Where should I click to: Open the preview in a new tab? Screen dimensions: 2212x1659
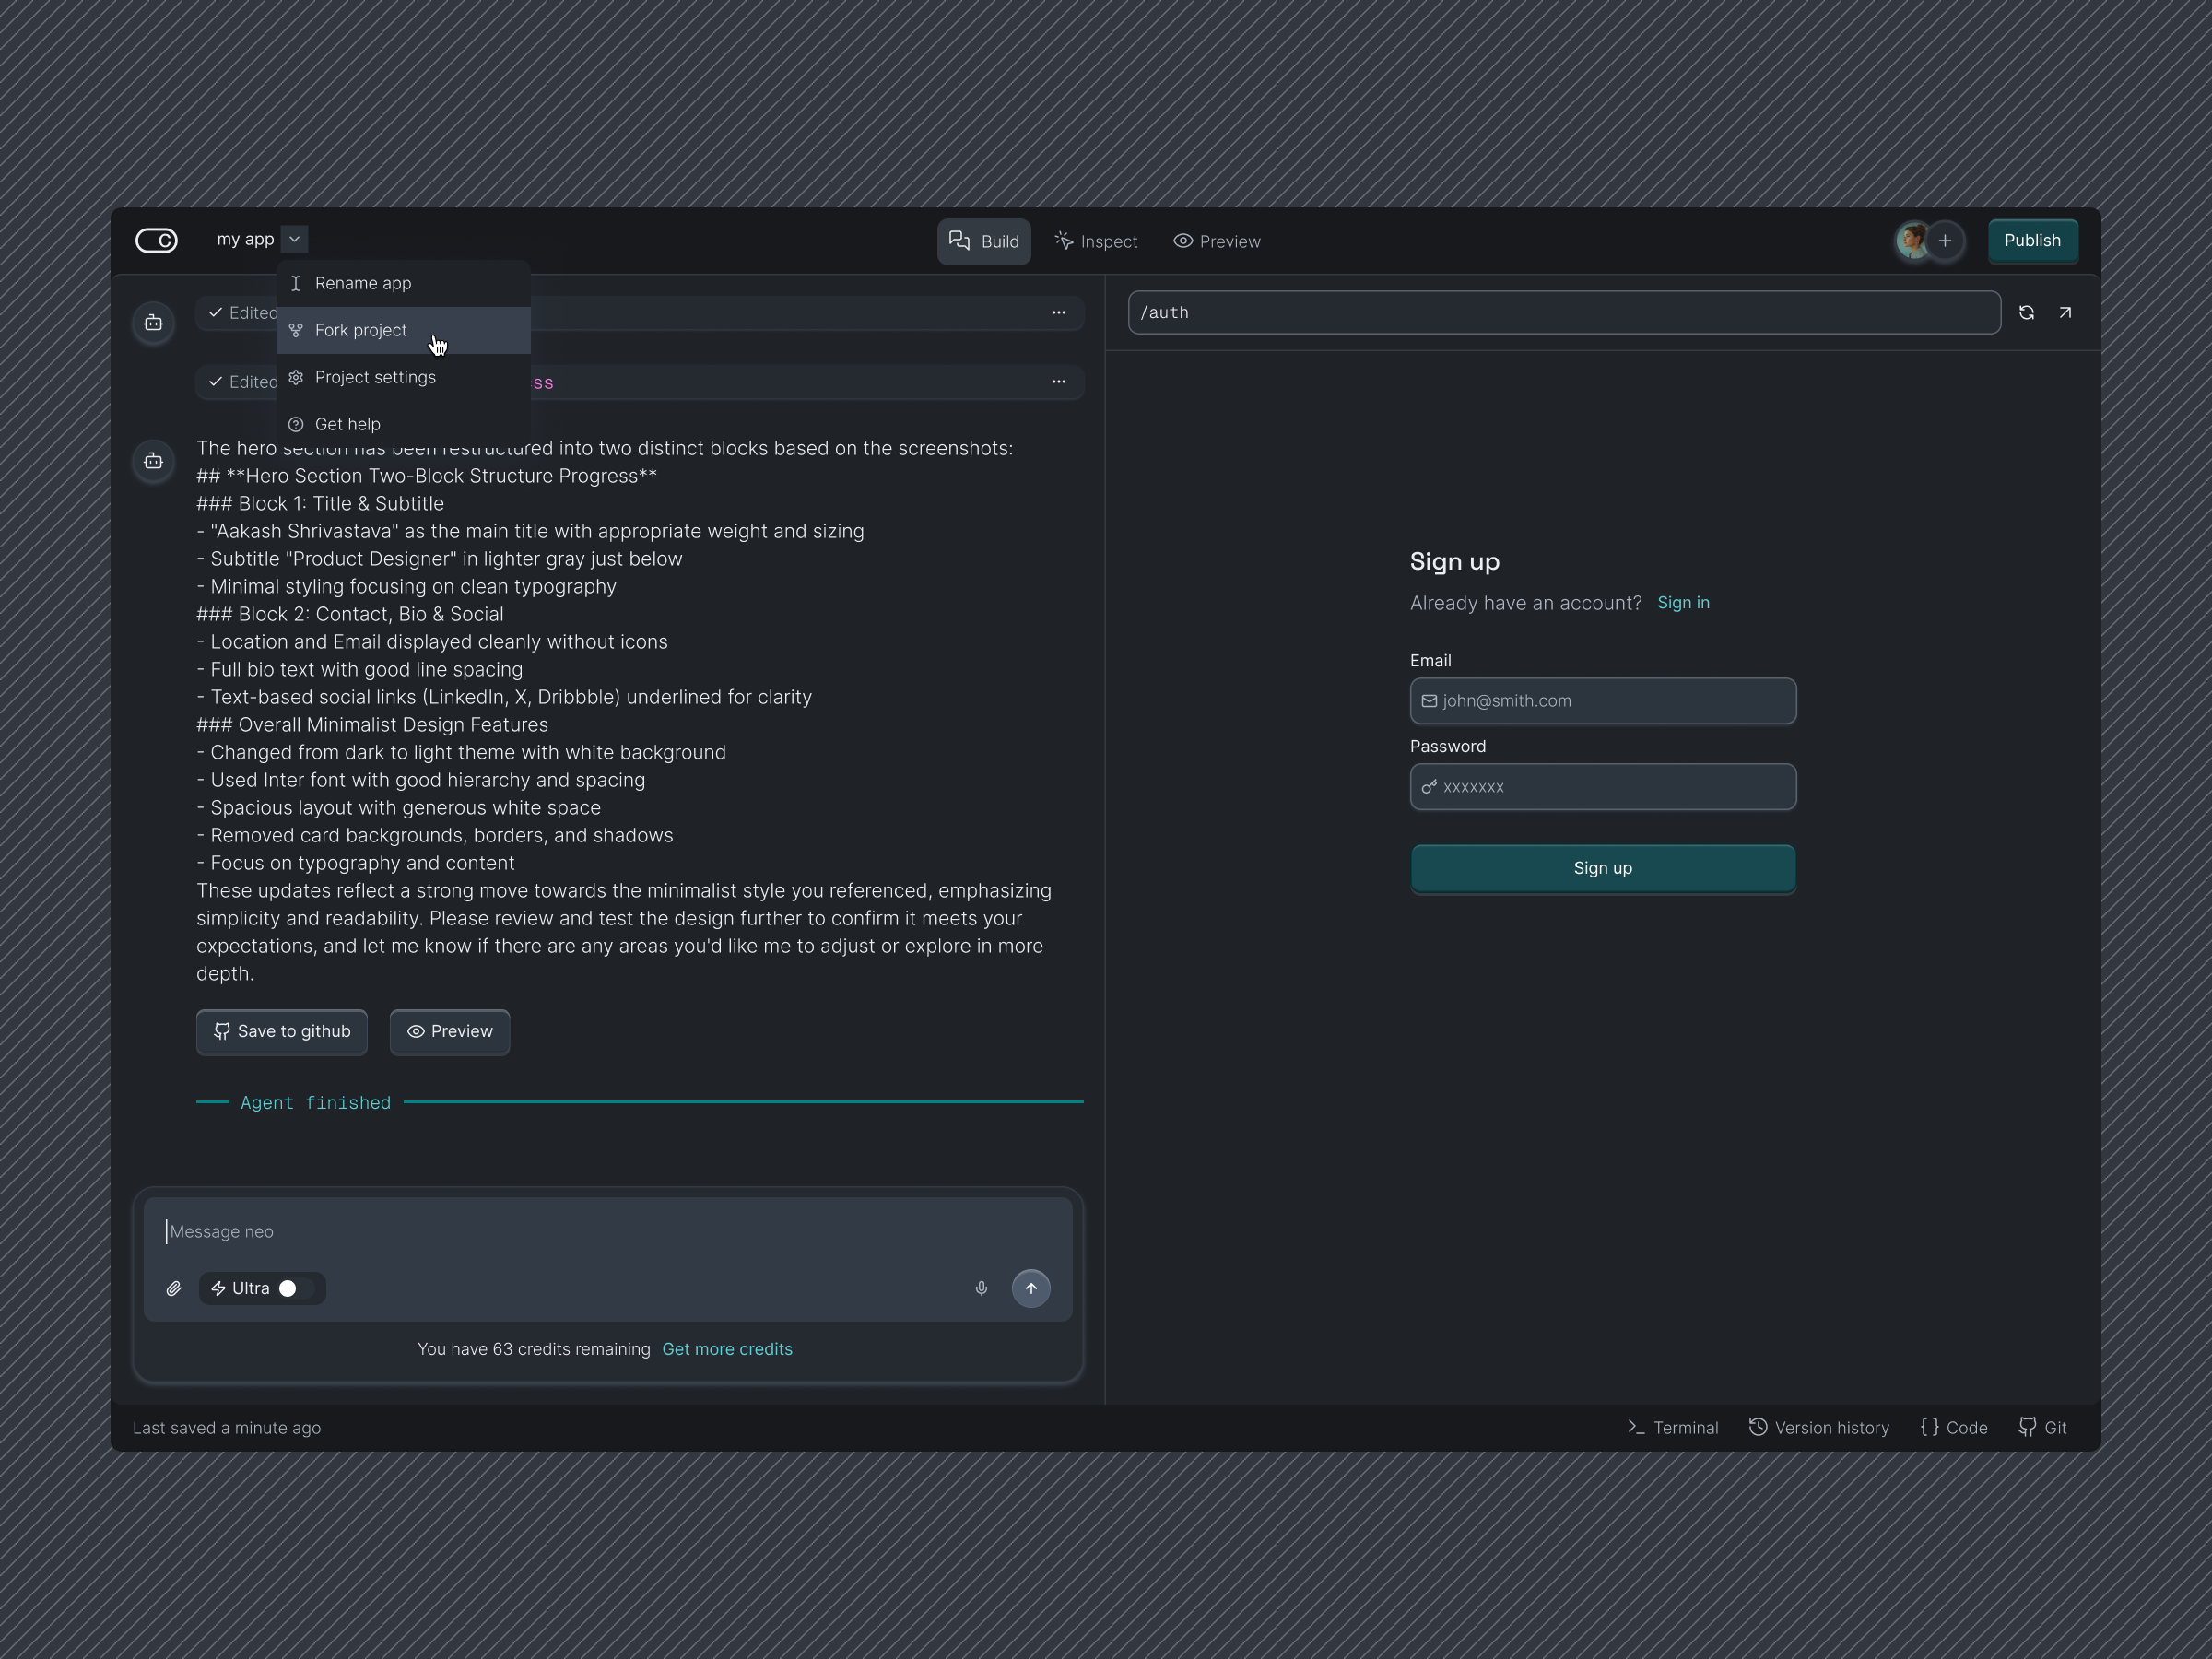point(2065,312)
